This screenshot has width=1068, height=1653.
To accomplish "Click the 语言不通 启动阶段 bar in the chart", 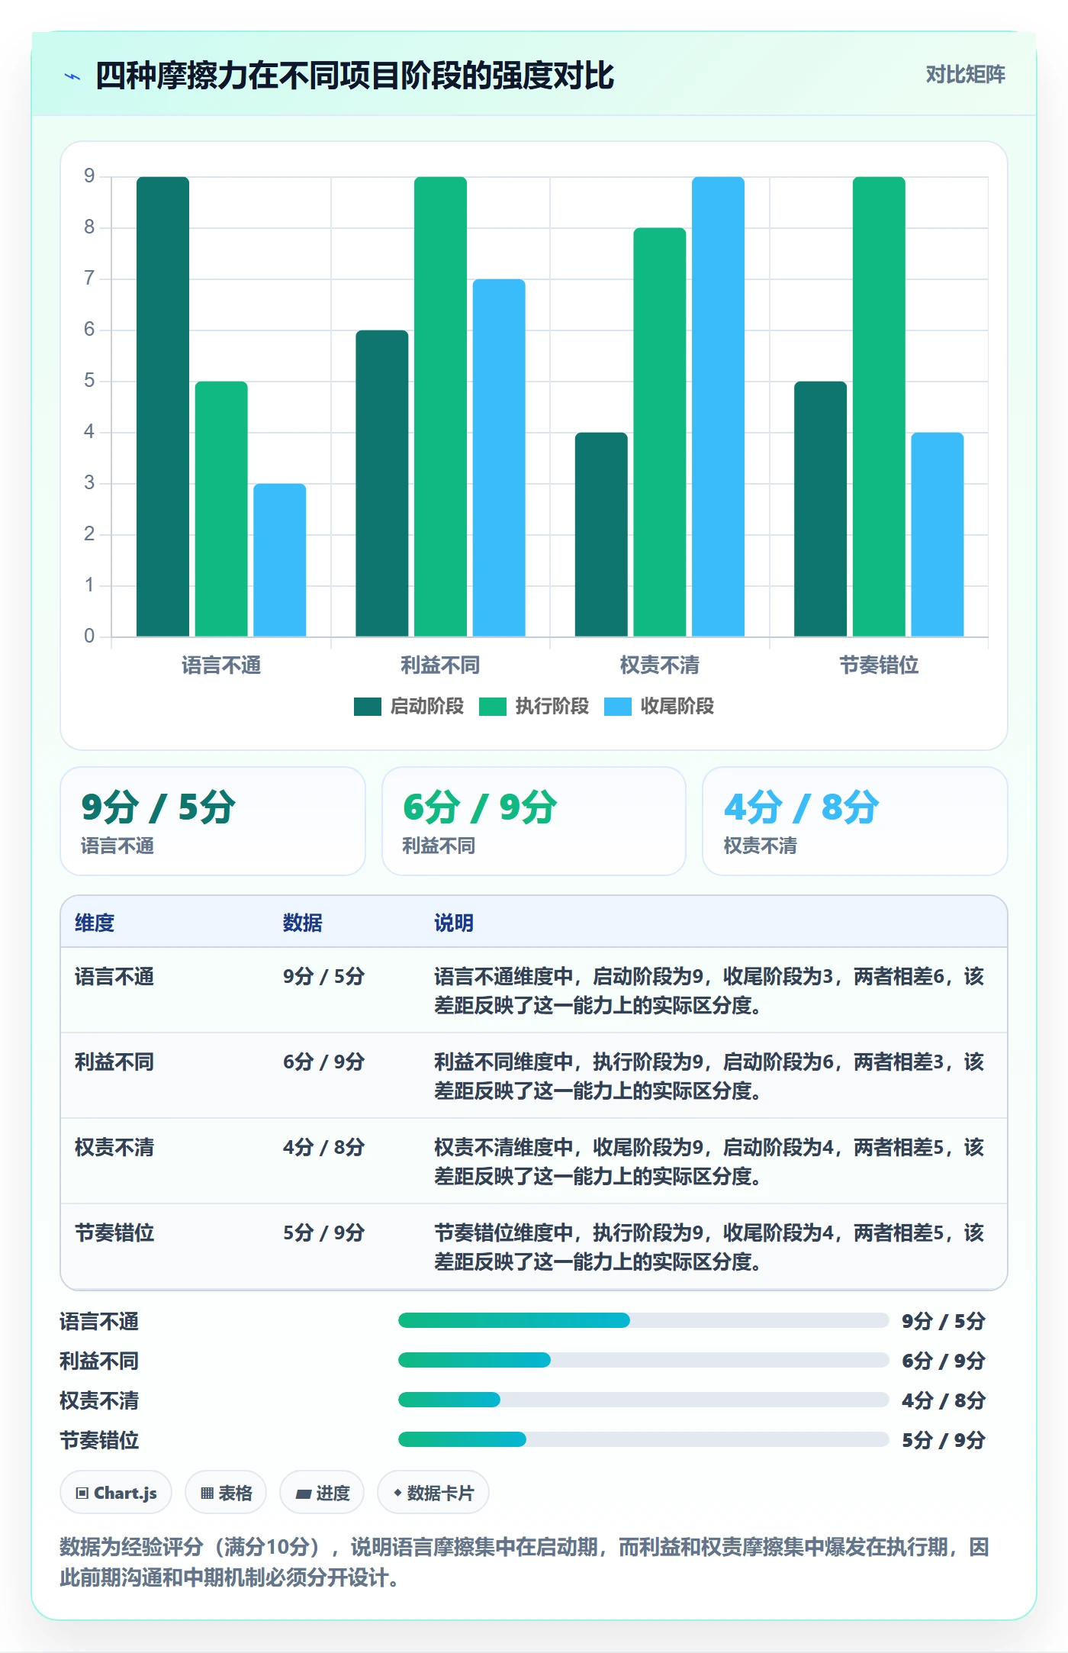I will click(162, 407).
